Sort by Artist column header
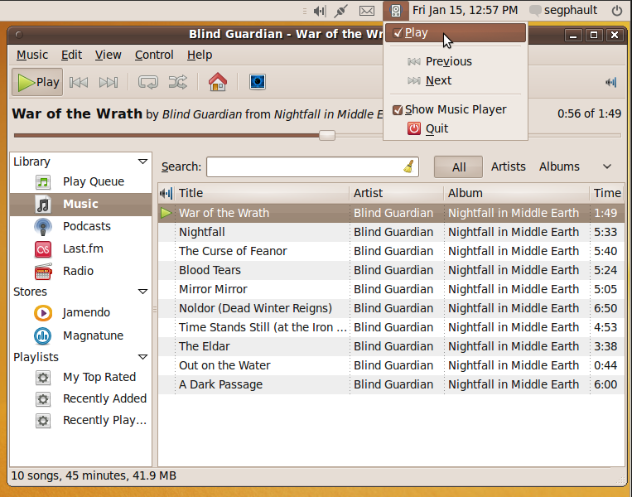The height and width of the screenshot is (497, 632). [397, 193]
